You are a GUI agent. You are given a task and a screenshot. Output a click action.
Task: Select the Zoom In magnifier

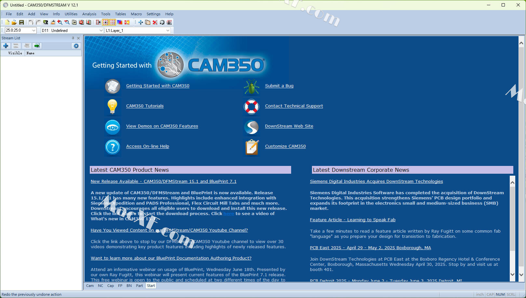pyautogui.click(x=60, y=22)
